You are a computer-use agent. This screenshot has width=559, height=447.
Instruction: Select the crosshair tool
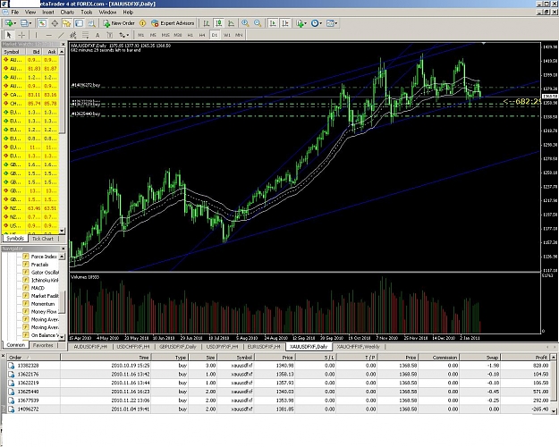pyautogui.click(x=21, y=35)
